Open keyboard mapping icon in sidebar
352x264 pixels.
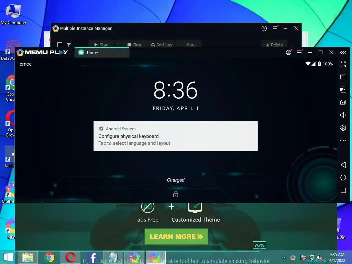tap(343, 77)
